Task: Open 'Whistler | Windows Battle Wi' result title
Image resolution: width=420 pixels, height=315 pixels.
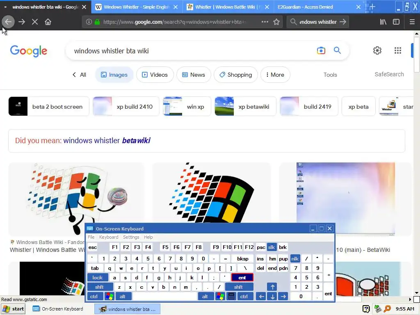Action: click(x=47, y=250)
